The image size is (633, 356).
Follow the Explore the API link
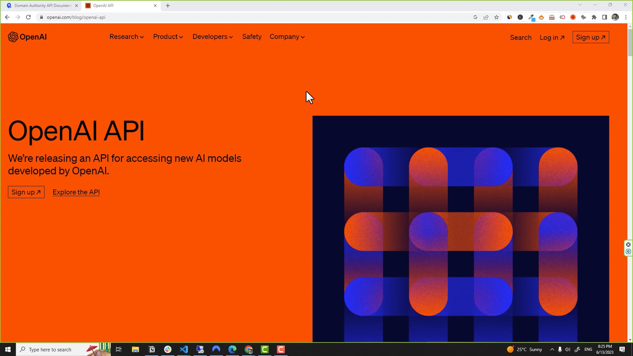click(76, 192)
